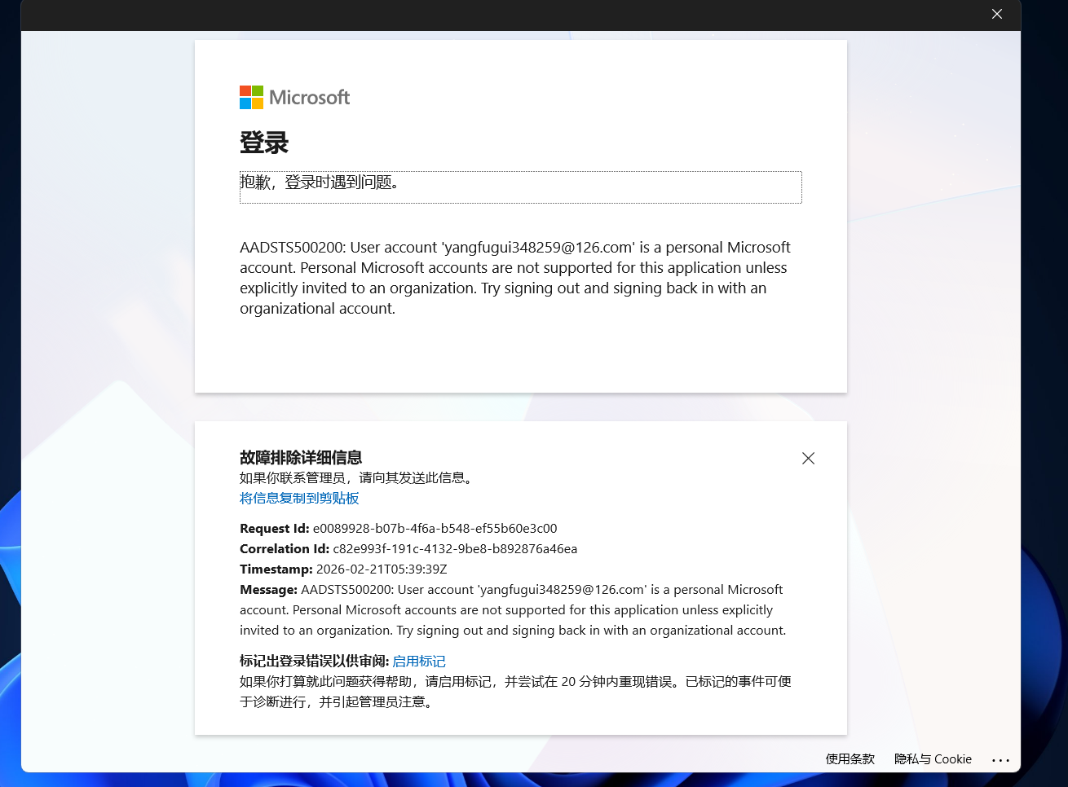Click the Timestamp value 2026-02-21T05:39:39Z
Image resolution: width=1068 pixels, height=787 pixels.
point(382,569)
